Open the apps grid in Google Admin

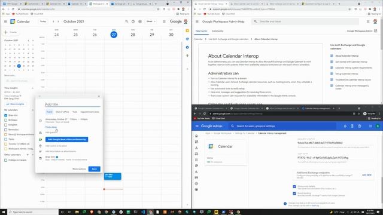pyautogui.click(x=370, y=126)
